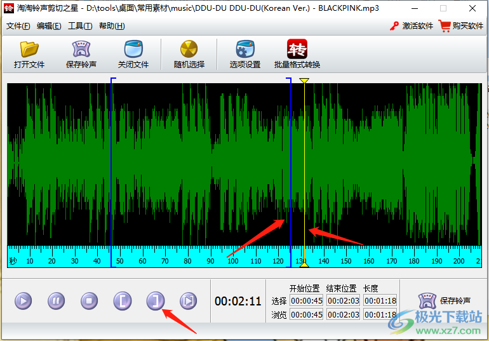Set selection end with the ] button
This screenshot has width=489, height=341.
click(156, 301)
